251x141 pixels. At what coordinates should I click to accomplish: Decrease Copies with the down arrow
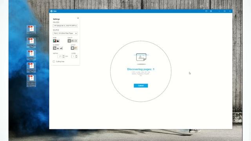pos(76,57)
